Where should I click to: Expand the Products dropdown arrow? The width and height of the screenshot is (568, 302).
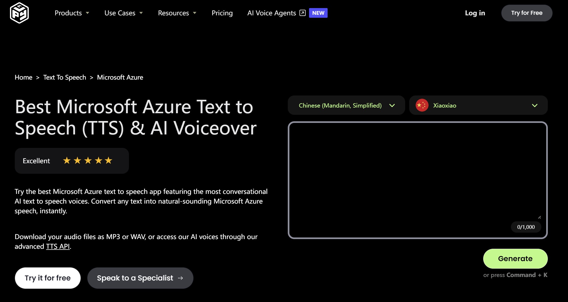[87, 13]
